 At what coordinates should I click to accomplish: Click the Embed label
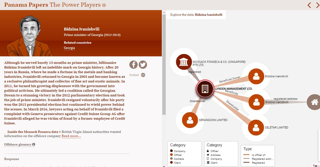[134, 75]
